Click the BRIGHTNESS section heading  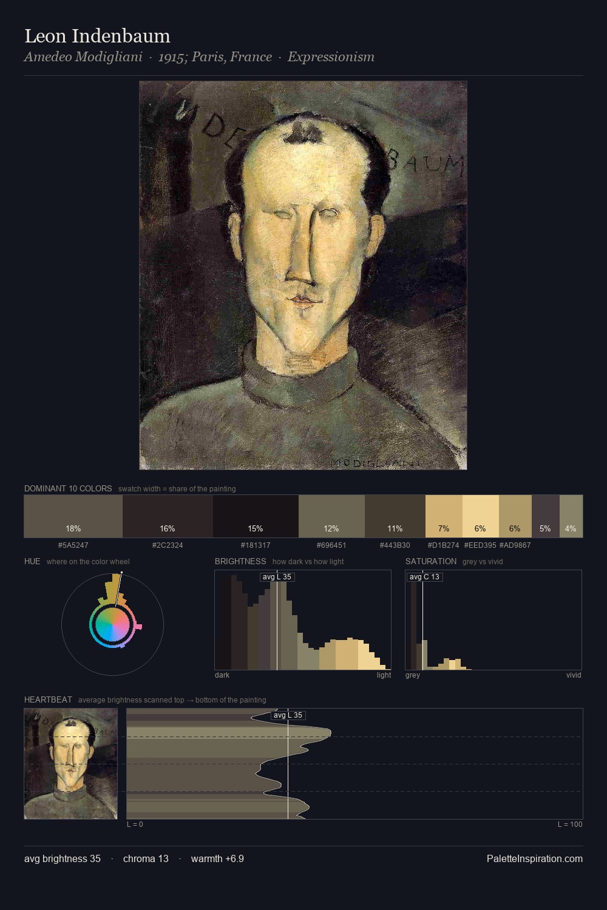240,561
